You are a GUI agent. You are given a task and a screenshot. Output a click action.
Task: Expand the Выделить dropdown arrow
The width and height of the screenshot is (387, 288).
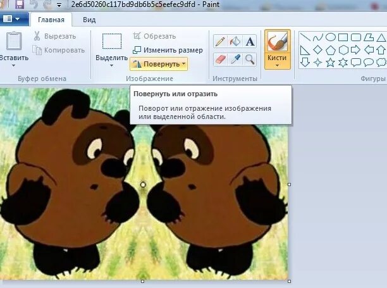111,65
